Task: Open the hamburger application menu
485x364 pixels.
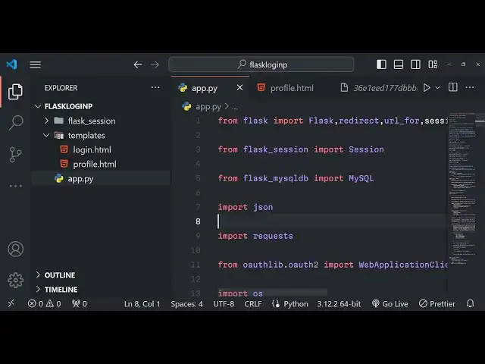Action: 36,64
